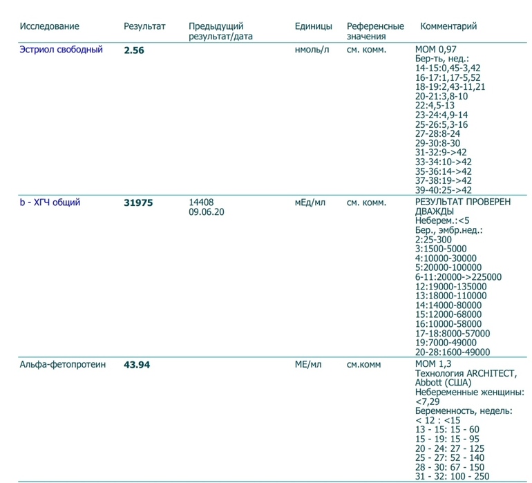This screenshot has height=483, width=532.
Task: Click the "МЕ/мл" unit in alpha-fetoprotein row
Action: pyautogui.click(x=308, y=364)
